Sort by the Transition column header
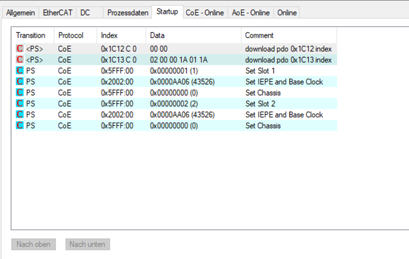The height and width of the screenshot is (259, 409). tap(33, 35)
